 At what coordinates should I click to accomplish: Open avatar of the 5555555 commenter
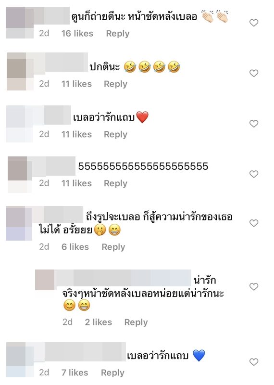tap(20, 175)
